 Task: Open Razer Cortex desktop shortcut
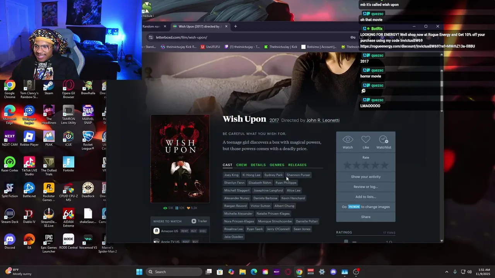coord(10,165)
